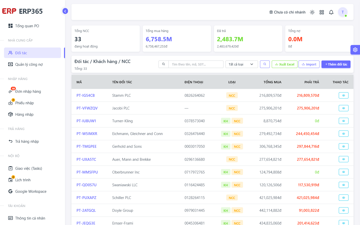Open Chưa có chi nhánh branch selector
The width and height of the screenshot is (360, 225).
click(x=287, y=12)
